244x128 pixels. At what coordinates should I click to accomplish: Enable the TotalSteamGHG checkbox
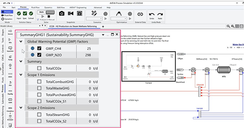pyautogui.click(x=39, y=115)
